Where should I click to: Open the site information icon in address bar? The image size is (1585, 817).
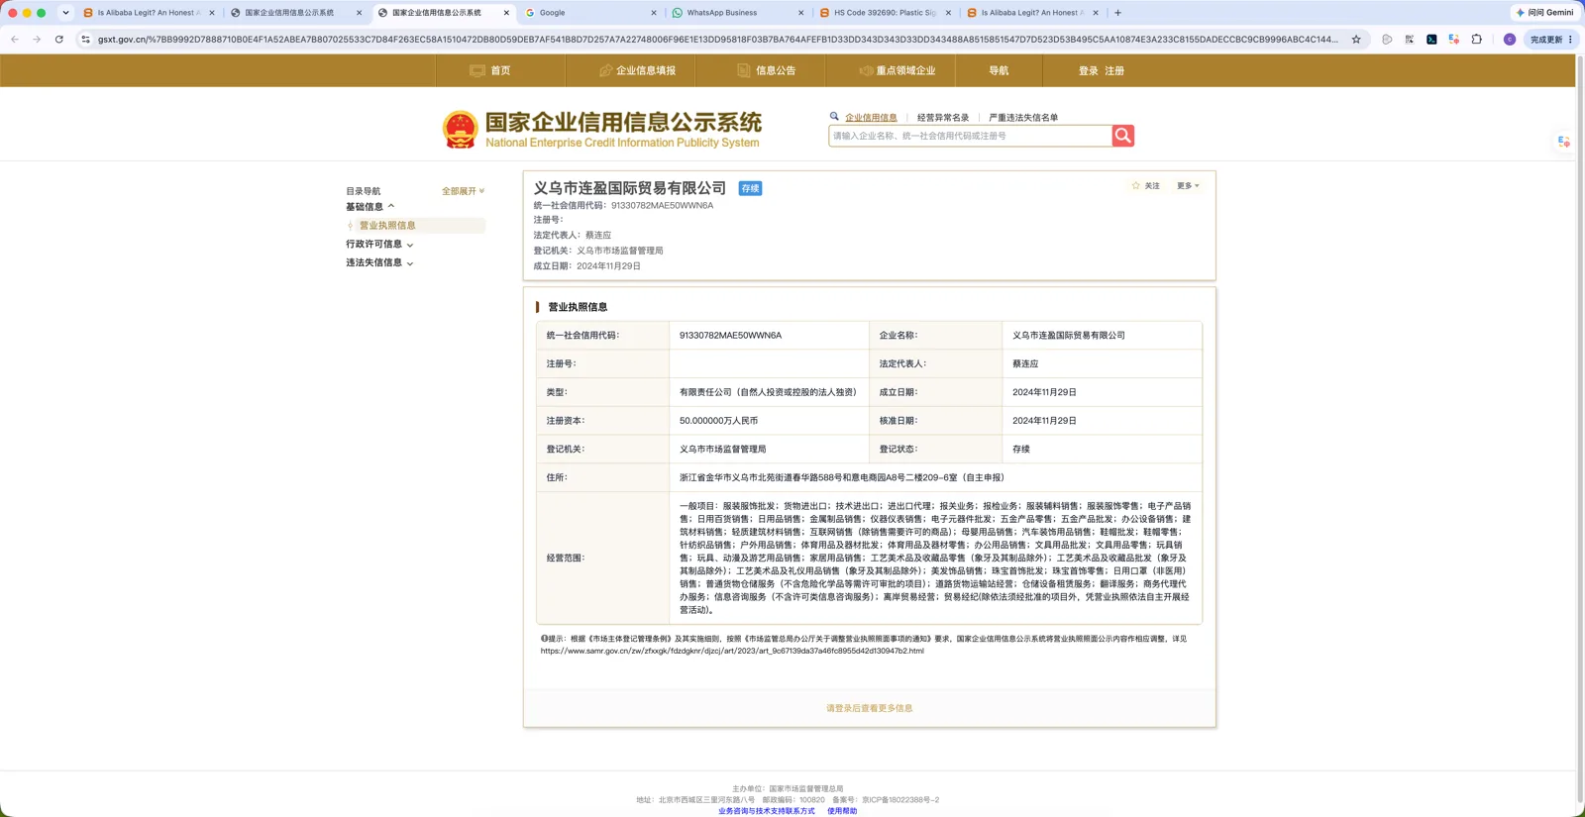[85, 40]
